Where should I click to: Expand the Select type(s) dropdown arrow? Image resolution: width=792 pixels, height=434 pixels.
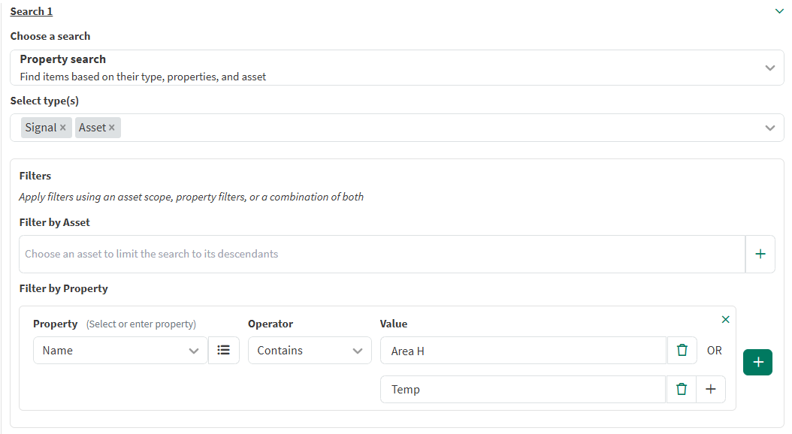[x=769, y=128]
